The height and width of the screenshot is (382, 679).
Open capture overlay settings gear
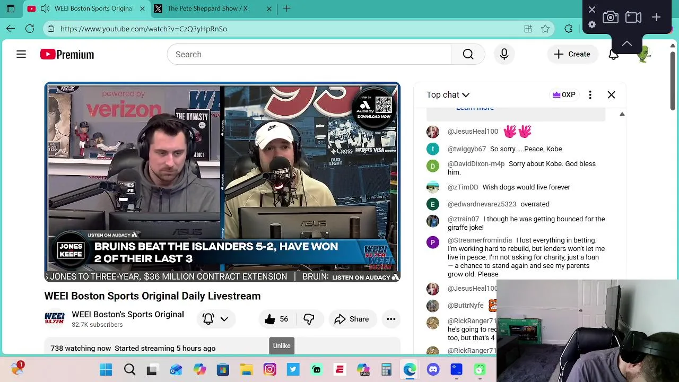coord(592,24)
